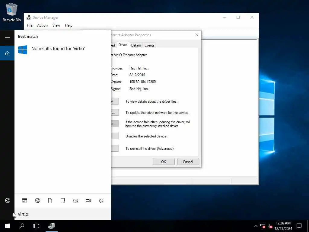Filter search results by Music icon

click(x=101, y=201)
